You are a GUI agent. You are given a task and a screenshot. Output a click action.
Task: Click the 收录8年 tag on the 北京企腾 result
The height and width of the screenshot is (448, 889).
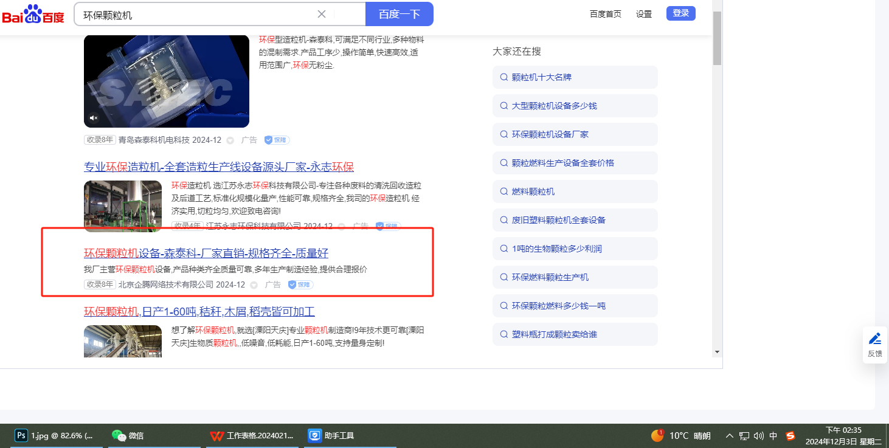coord(100,284)
